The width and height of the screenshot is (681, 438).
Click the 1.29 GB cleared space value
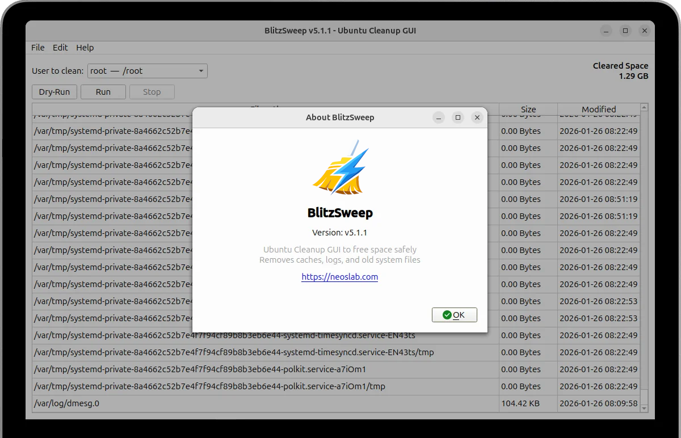coord(633,76)
